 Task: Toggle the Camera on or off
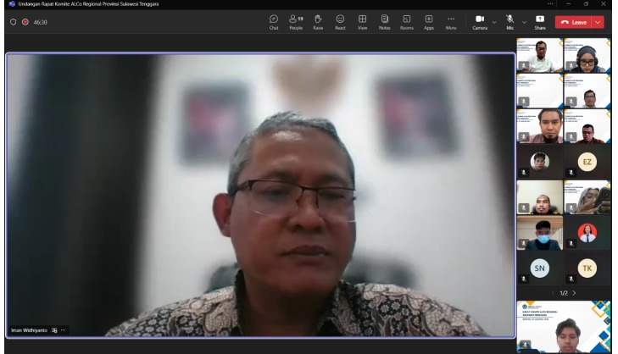(480, 21)
